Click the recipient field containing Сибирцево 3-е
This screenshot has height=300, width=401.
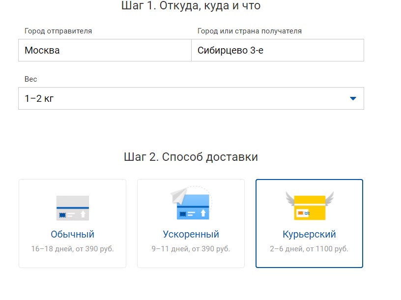point(278,50)
